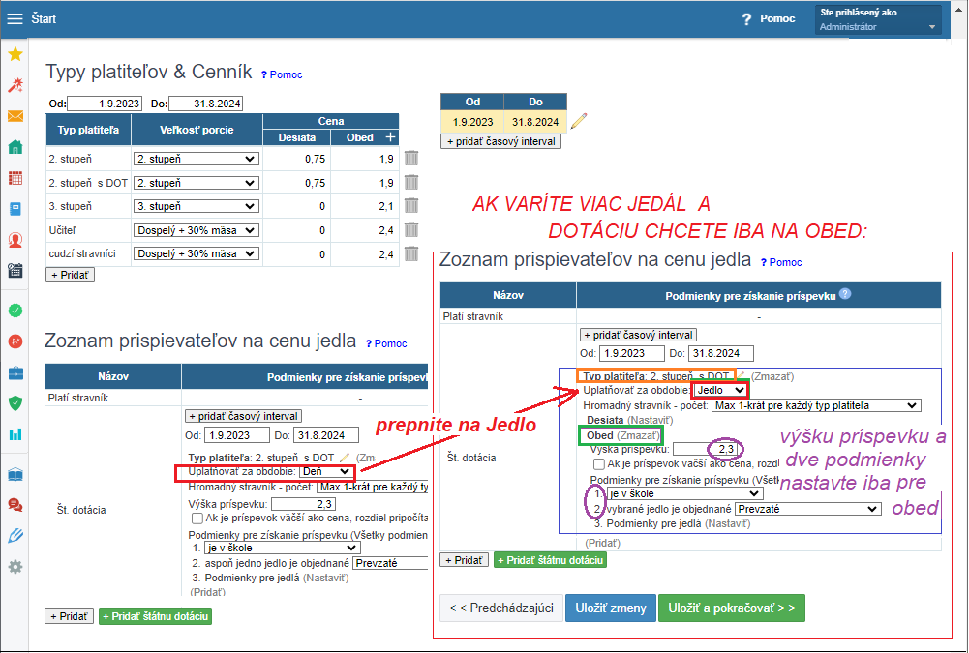Open the red chat bubbles icon

[x=15, y=505]
